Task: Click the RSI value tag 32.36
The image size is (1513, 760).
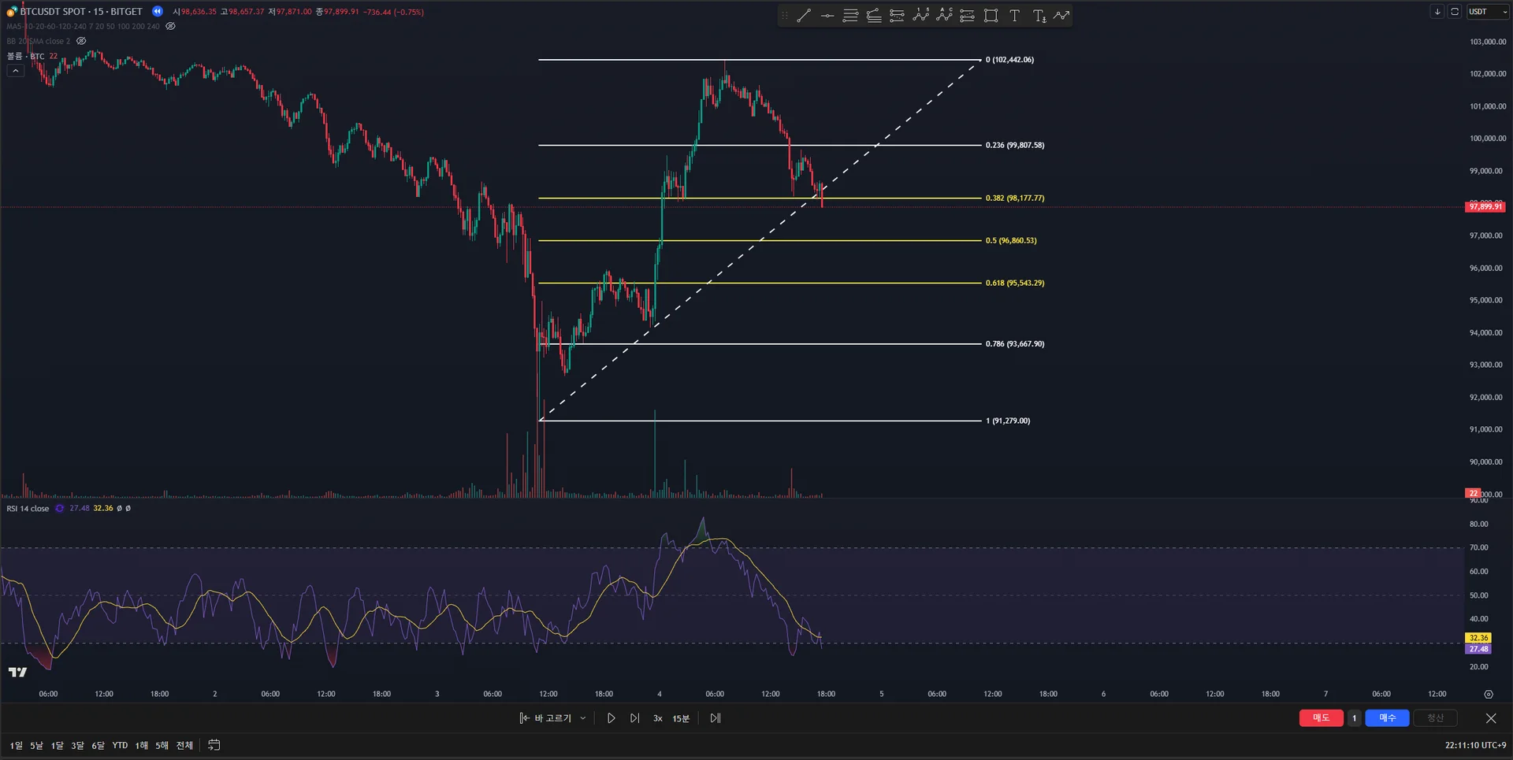Action: [1478, 638]
